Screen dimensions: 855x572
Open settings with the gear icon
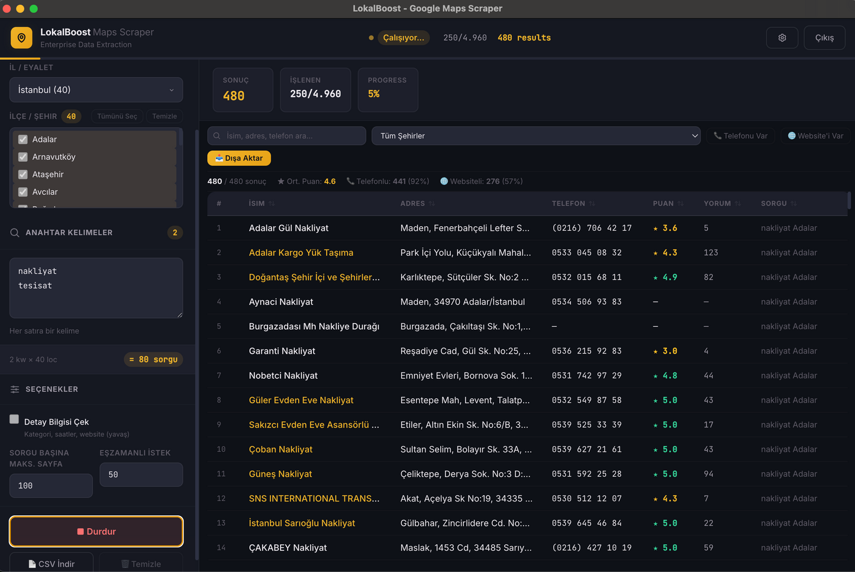[x=782, y=38]
